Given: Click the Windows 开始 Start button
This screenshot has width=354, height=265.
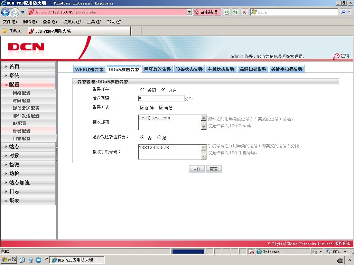Looking at the screenshot, I should tap(9, 260).
